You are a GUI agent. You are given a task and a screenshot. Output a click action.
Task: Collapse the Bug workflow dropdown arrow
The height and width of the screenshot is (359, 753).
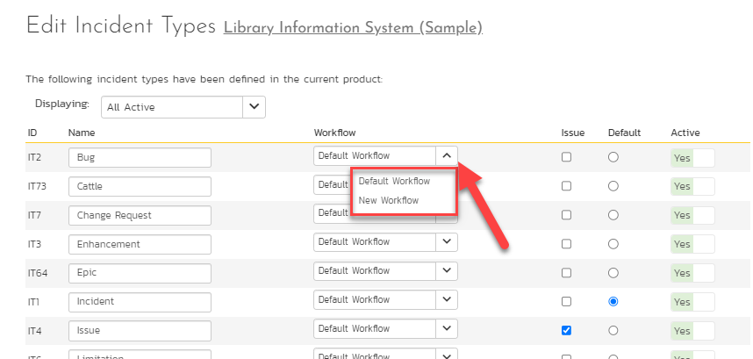[446, 156]
